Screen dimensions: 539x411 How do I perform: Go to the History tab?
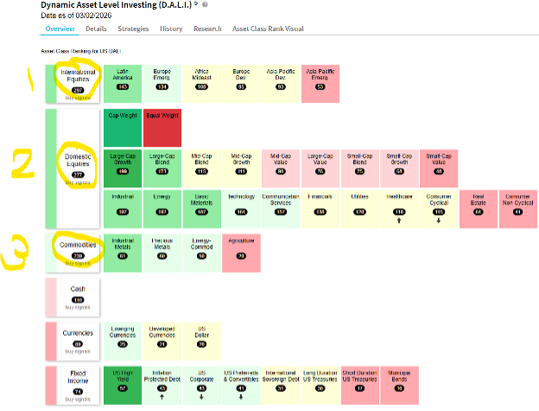[171, 28]
